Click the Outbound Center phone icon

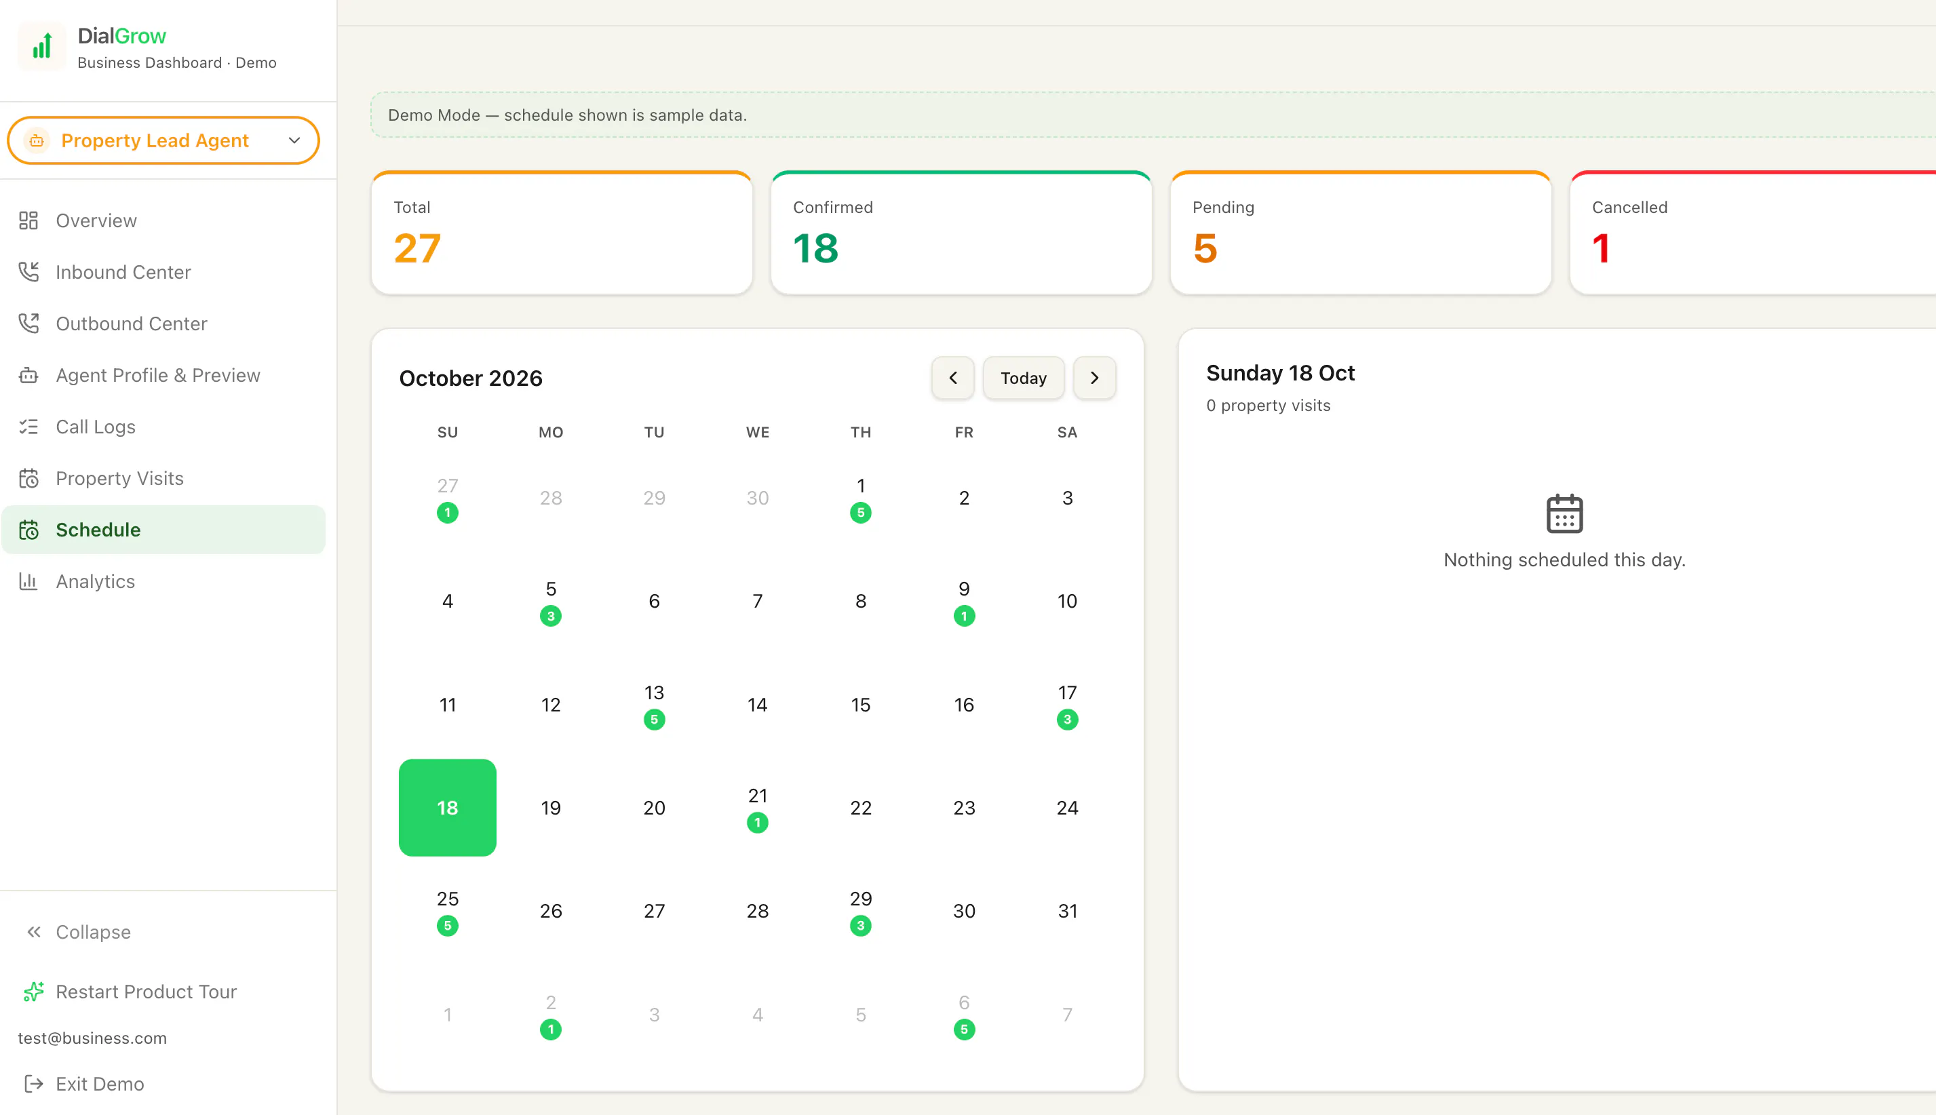click(28, 323)
